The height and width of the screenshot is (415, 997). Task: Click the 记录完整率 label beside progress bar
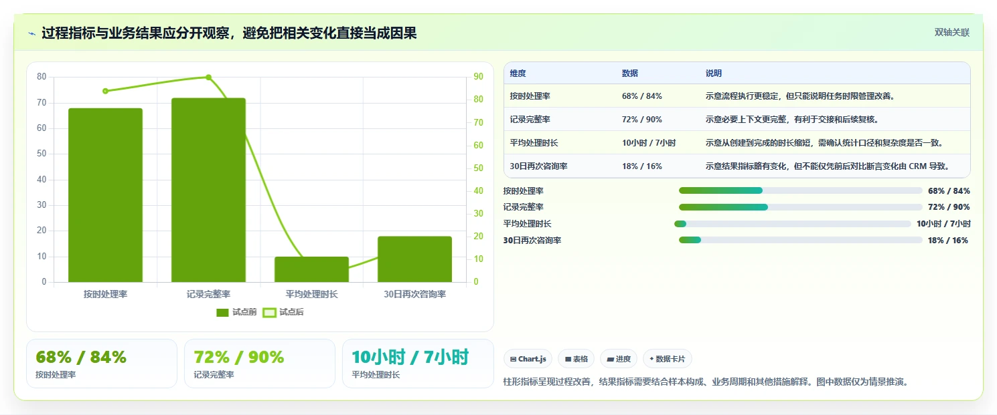point(524,207)
